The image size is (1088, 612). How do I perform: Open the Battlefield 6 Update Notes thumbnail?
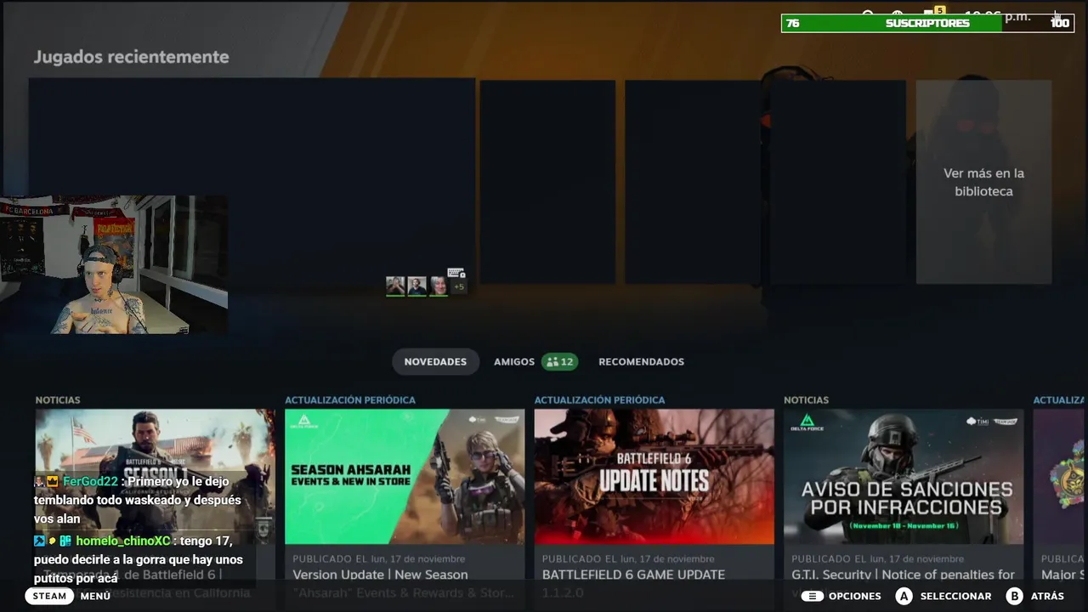coord(654,476)
